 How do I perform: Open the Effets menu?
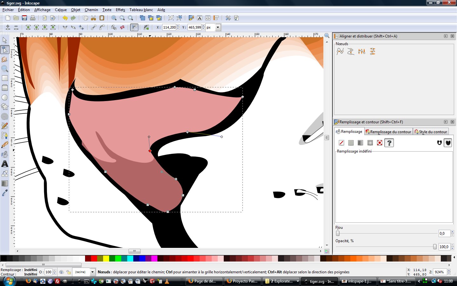[120, 10]
